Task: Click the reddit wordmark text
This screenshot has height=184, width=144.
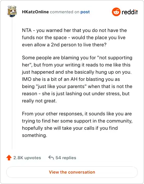Action: tap(130, 12)
